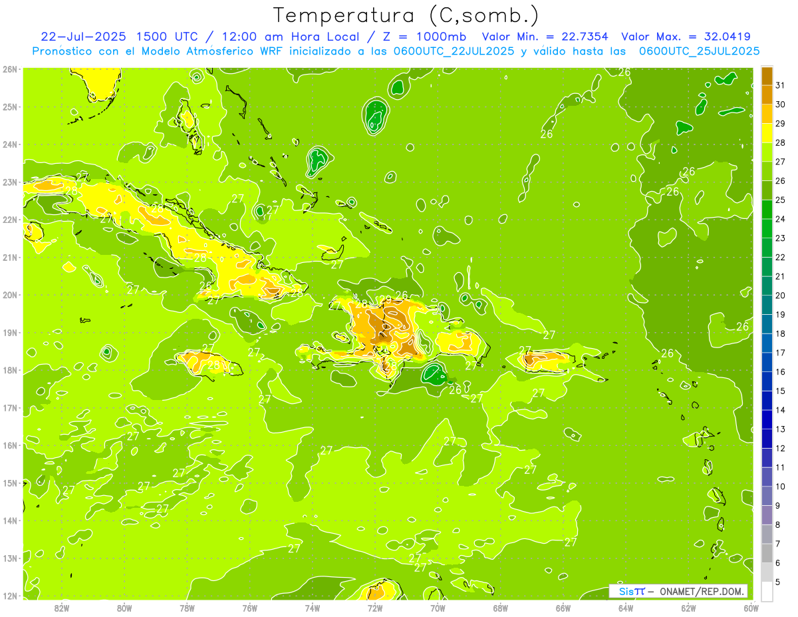The image size is (798, 617).
Task: Click legend value 13
Action: tap(781, 429)
